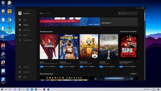Click the Мегараспродажа heading
The height and width of the screenshot is (91, 161).
click(46, 32)
